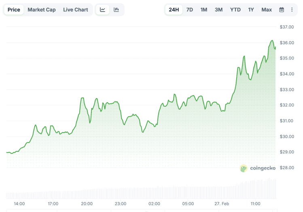Screen dimensions: 303x212
Task: Switch to line chart view icon
Action: coord(103,10)
